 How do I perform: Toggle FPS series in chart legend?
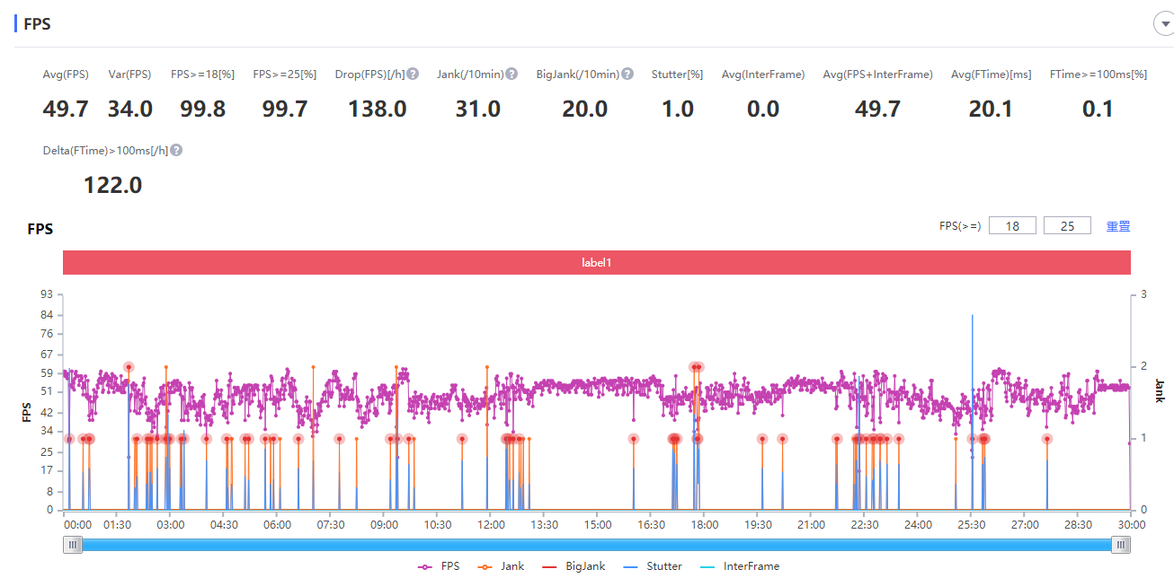click(438, 566)
